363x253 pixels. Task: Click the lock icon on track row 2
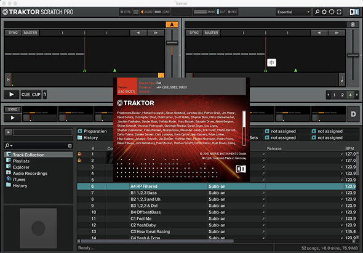coord(79,160)
